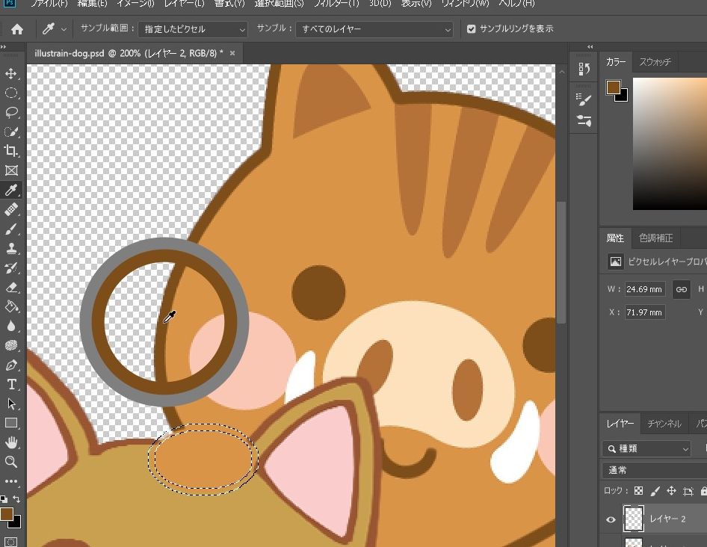The height and width of the screenshot is (547, 707).
Task: Select the Eraser tool
Action: coord(11,287)
